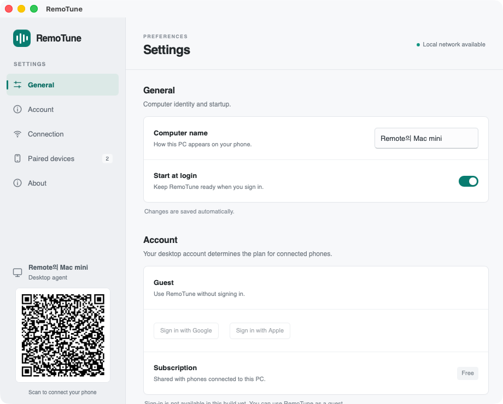This screenshot has height=404, width=503.
Task: Click the 'Local network available' status text
Action: 454,44
